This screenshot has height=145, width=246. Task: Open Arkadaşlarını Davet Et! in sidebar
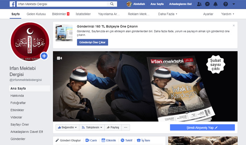pos(26,132)
